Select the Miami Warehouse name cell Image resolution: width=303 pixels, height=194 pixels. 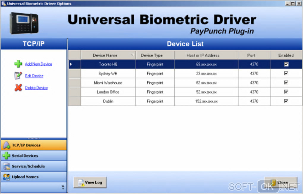pyautogui.click(x=108, y=83)
